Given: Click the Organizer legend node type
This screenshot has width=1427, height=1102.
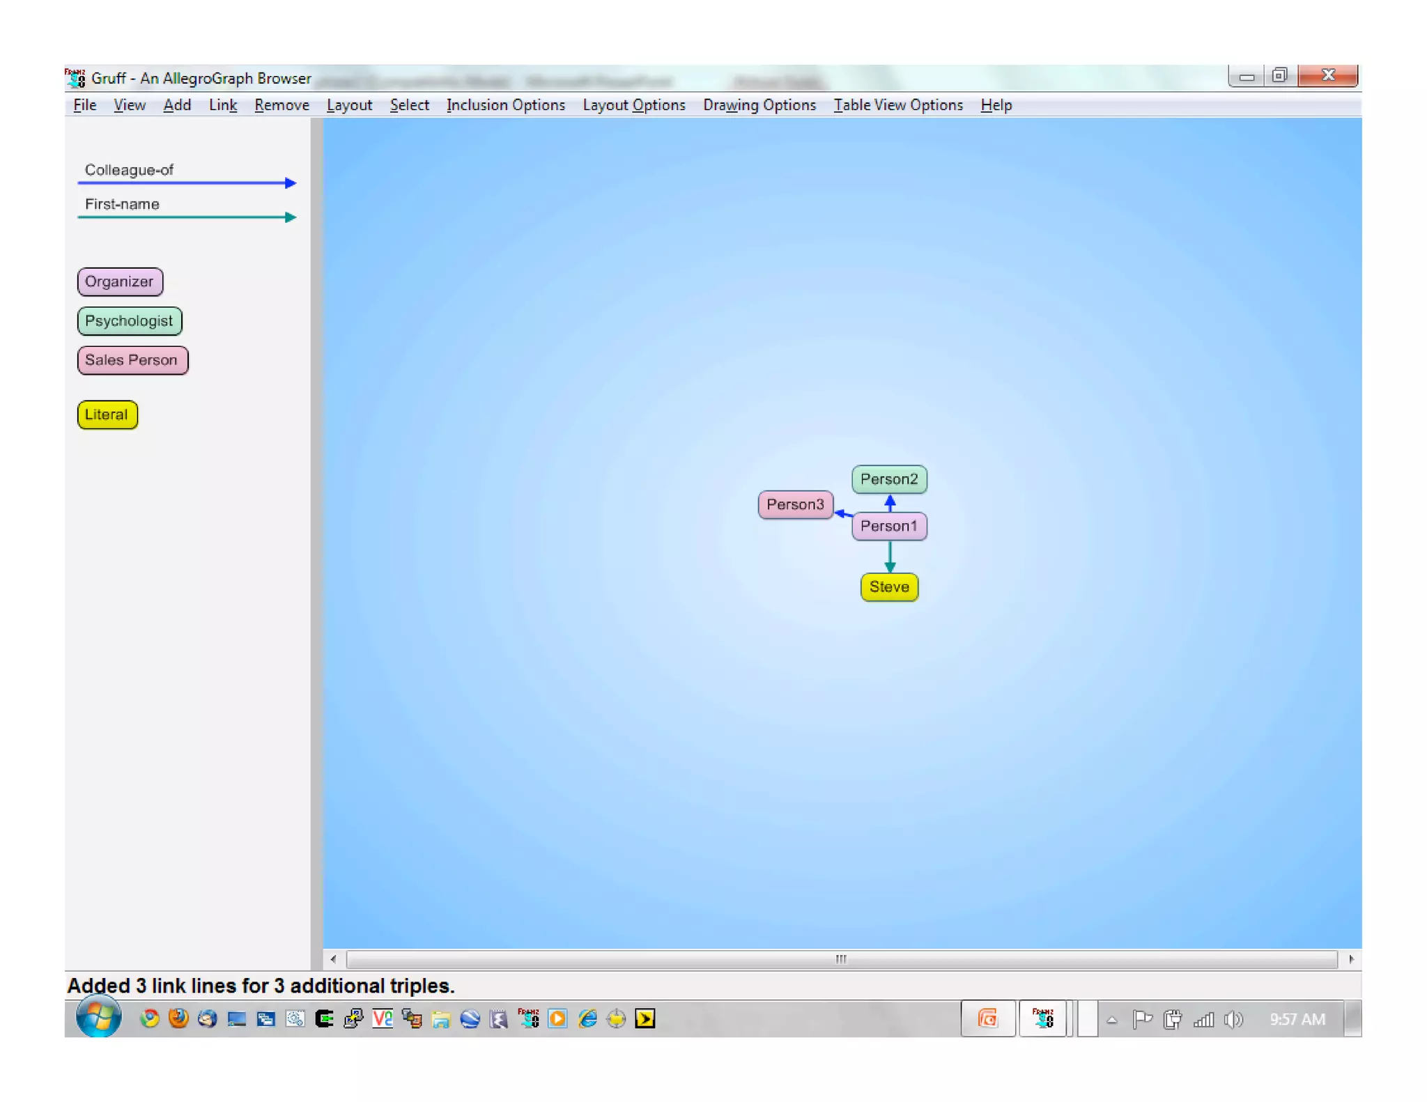Looking at the screenshot, I should pyautogui.click(x=119, y=281).
